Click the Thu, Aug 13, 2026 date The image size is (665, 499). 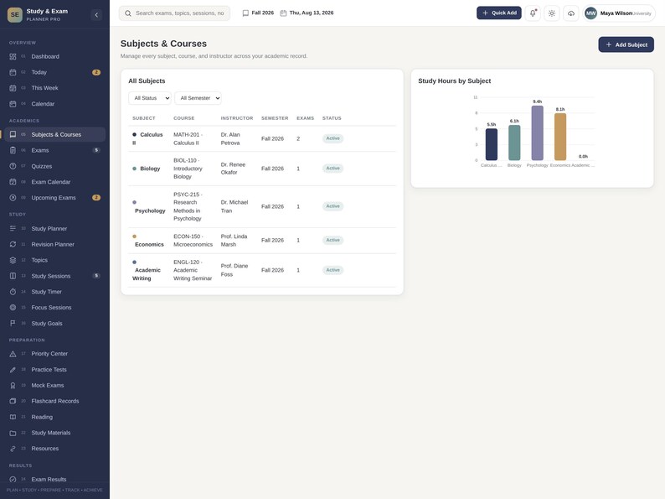(x=307, y=13)
